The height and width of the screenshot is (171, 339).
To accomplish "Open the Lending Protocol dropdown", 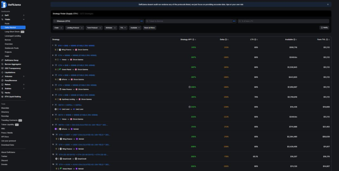I will point(75,27).
